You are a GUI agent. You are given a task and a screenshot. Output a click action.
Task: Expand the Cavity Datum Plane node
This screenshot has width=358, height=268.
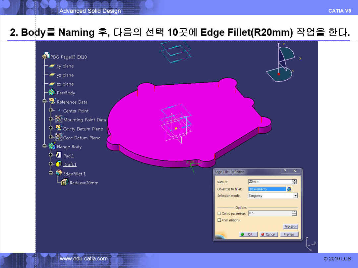point(51,128)
